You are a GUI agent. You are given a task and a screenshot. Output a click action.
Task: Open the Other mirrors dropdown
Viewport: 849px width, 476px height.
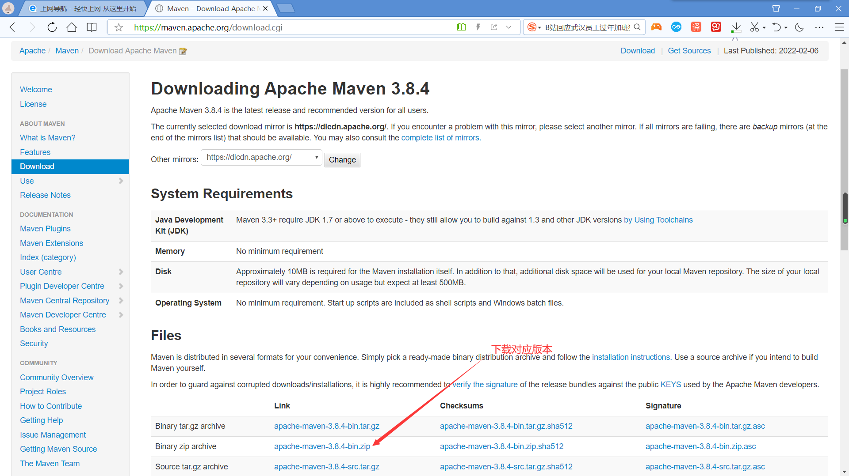click(261, 158)
